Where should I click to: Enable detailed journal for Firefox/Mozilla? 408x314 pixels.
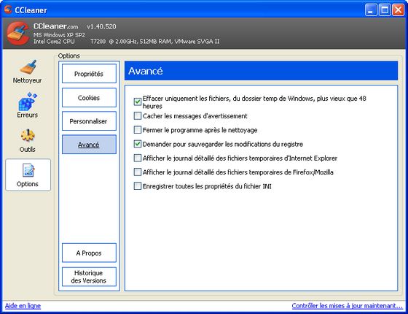coord(138,172)
